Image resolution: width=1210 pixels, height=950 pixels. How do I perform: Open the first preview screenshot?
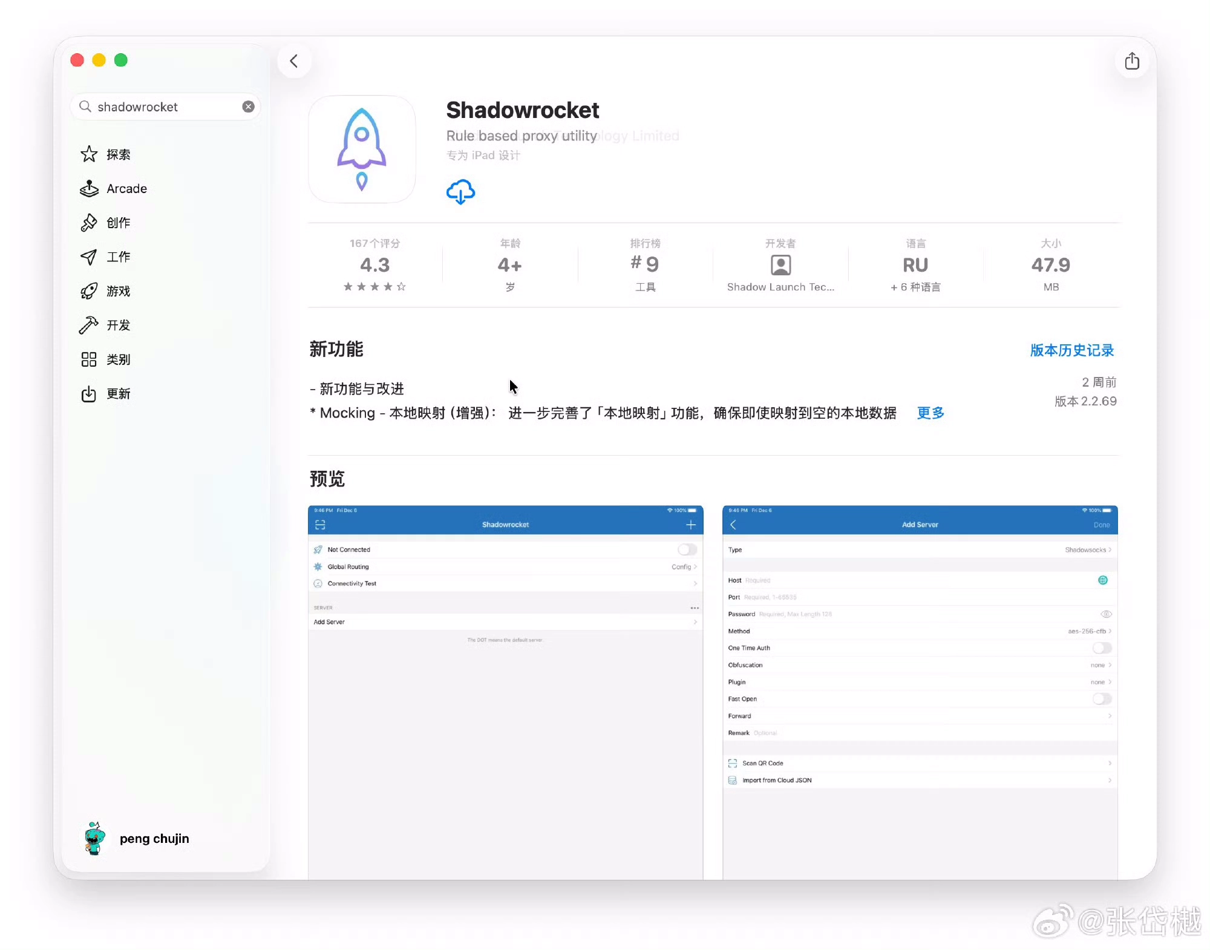[x=506, y=692]
